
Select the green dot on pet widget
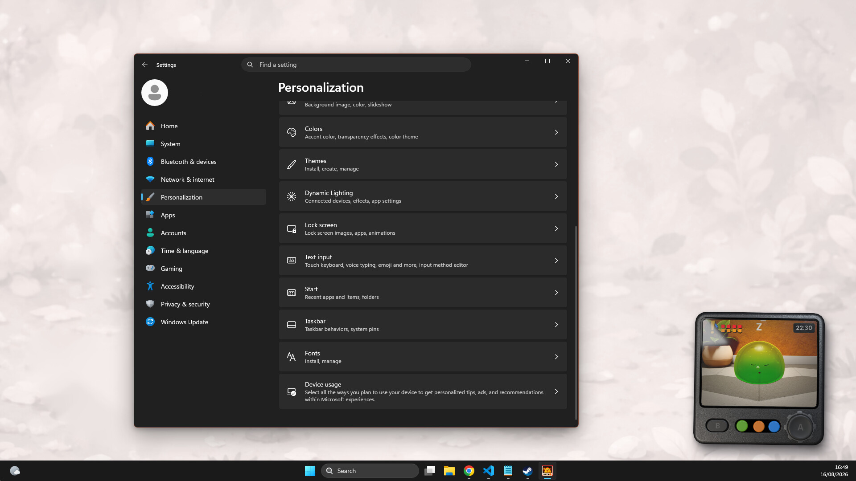point(742,426)
